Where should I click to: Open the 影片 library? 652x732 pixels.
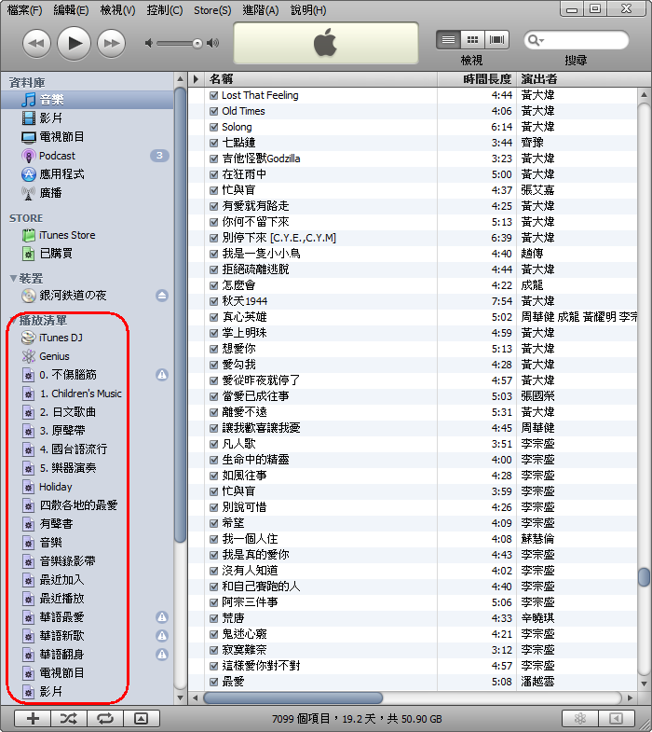[x=87, y=118]
